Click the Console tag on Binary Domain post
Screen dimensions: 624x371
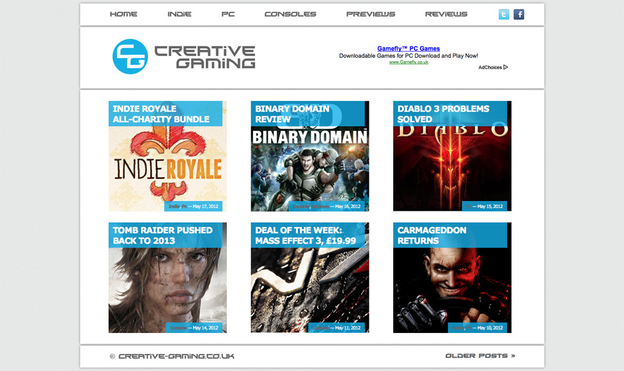[301, 206]
